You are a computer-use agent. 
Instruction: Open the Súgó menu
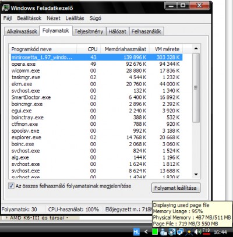pos(96,18)
